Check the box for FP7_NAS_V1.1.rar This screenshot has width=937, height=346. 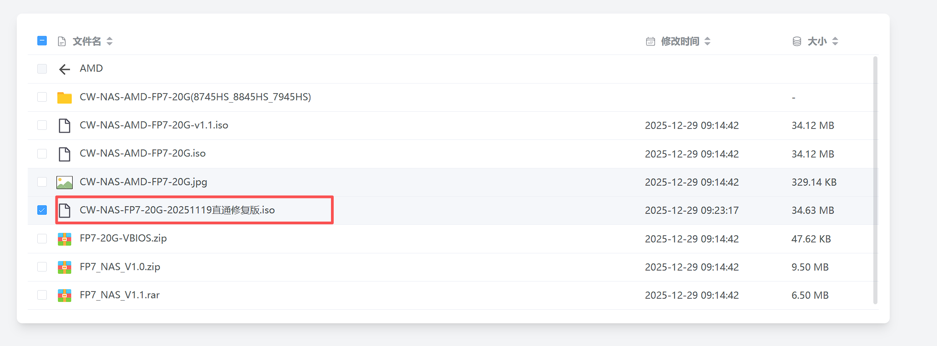[x=42, y=295]
